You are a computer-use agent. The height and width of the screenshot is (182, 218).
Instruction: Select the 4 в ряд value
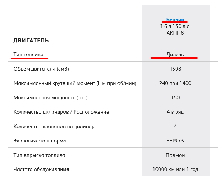[x=175, y=112]
